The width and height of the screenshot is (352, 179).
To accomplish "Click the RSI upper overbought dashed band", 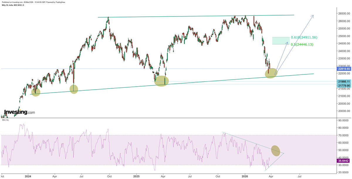I will [x=117, y=135].
